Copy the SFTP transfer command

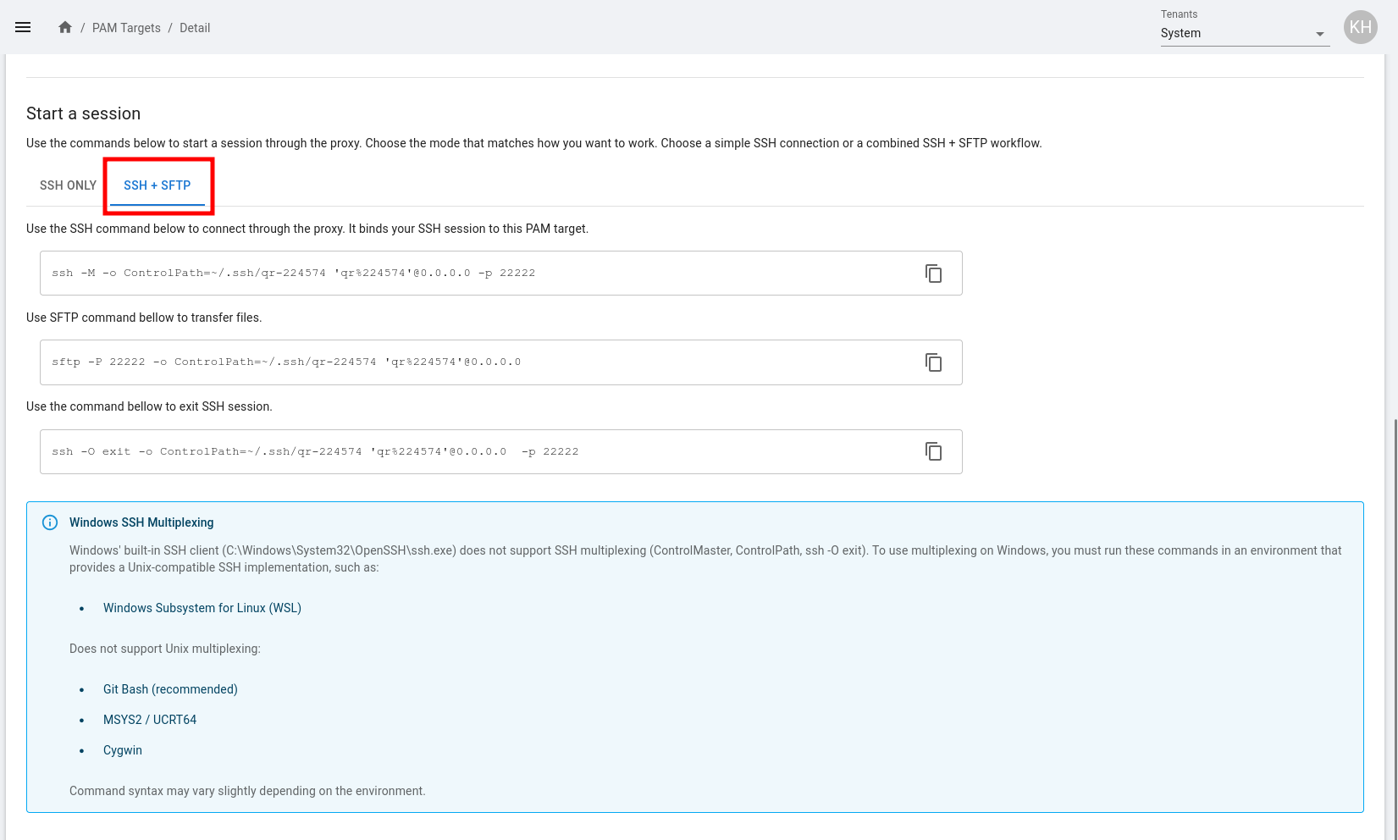[933, 362]
